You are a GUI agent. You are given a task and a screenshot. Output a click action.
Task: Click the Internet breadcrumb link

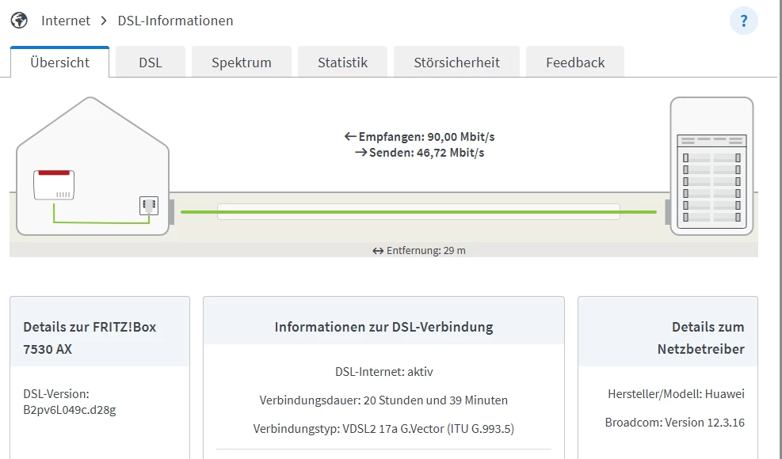66,21
